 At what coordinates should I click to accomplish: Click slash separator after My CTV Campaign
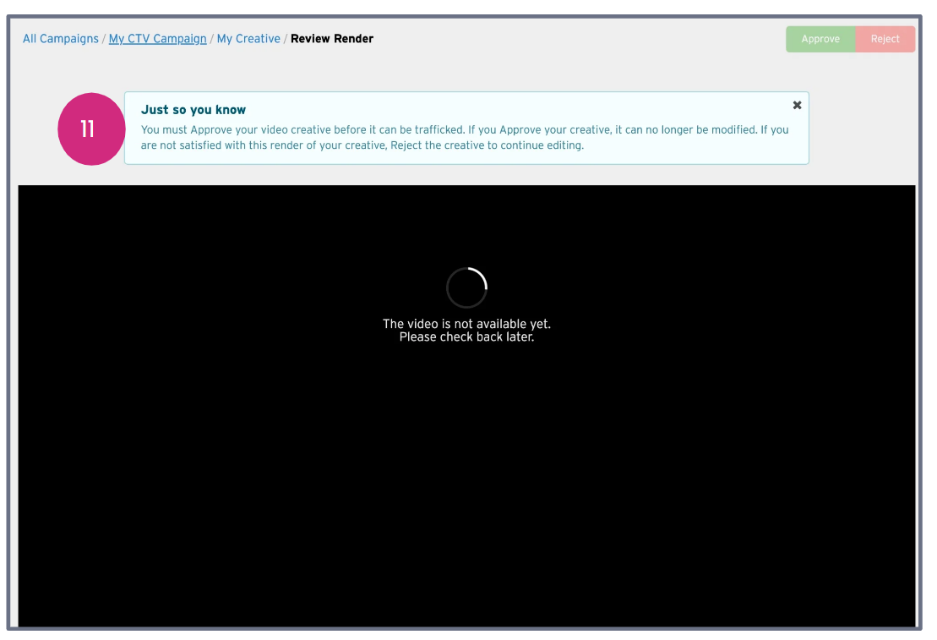pyautogui.click(x=212, y=39)
